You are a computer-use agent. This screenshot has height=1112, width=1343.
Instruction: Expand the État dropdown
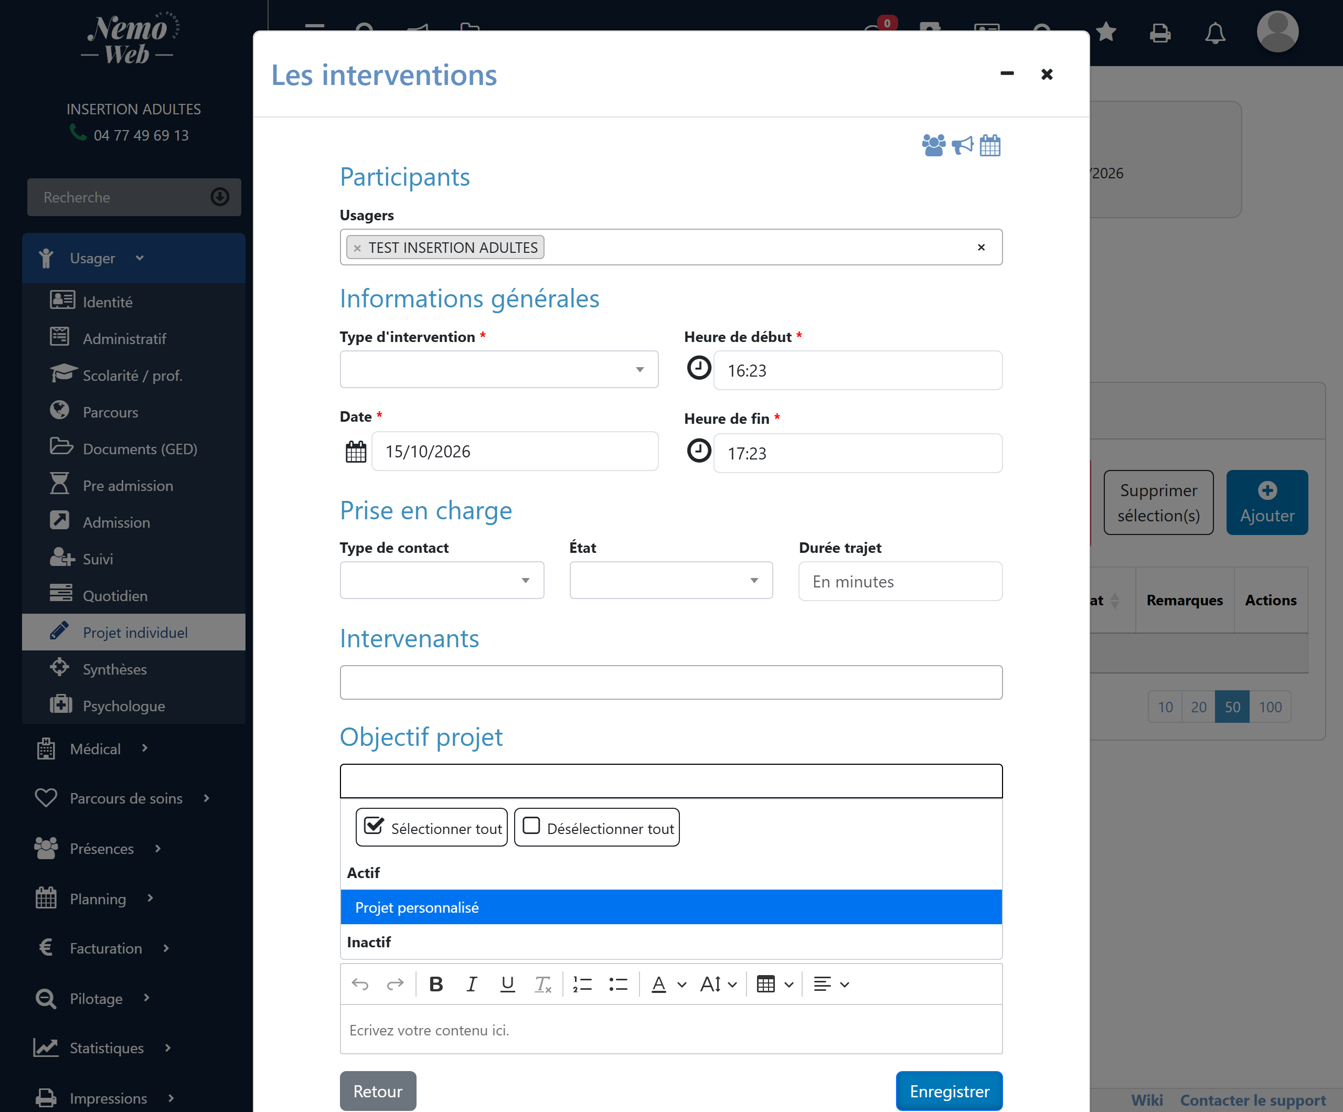point(671,580)
